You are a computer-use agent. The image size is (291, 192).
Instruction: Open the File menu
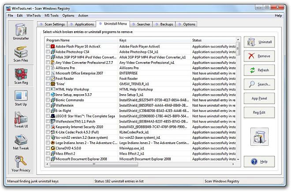(11, 15)
